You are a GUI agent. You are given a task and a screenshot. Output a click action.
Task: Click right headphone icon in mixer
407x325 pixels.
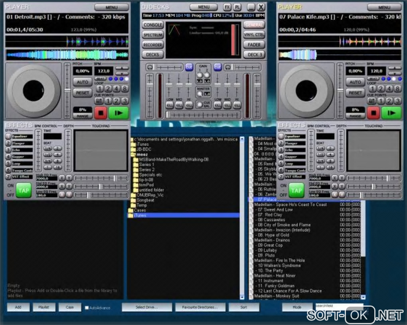[227, 67]
